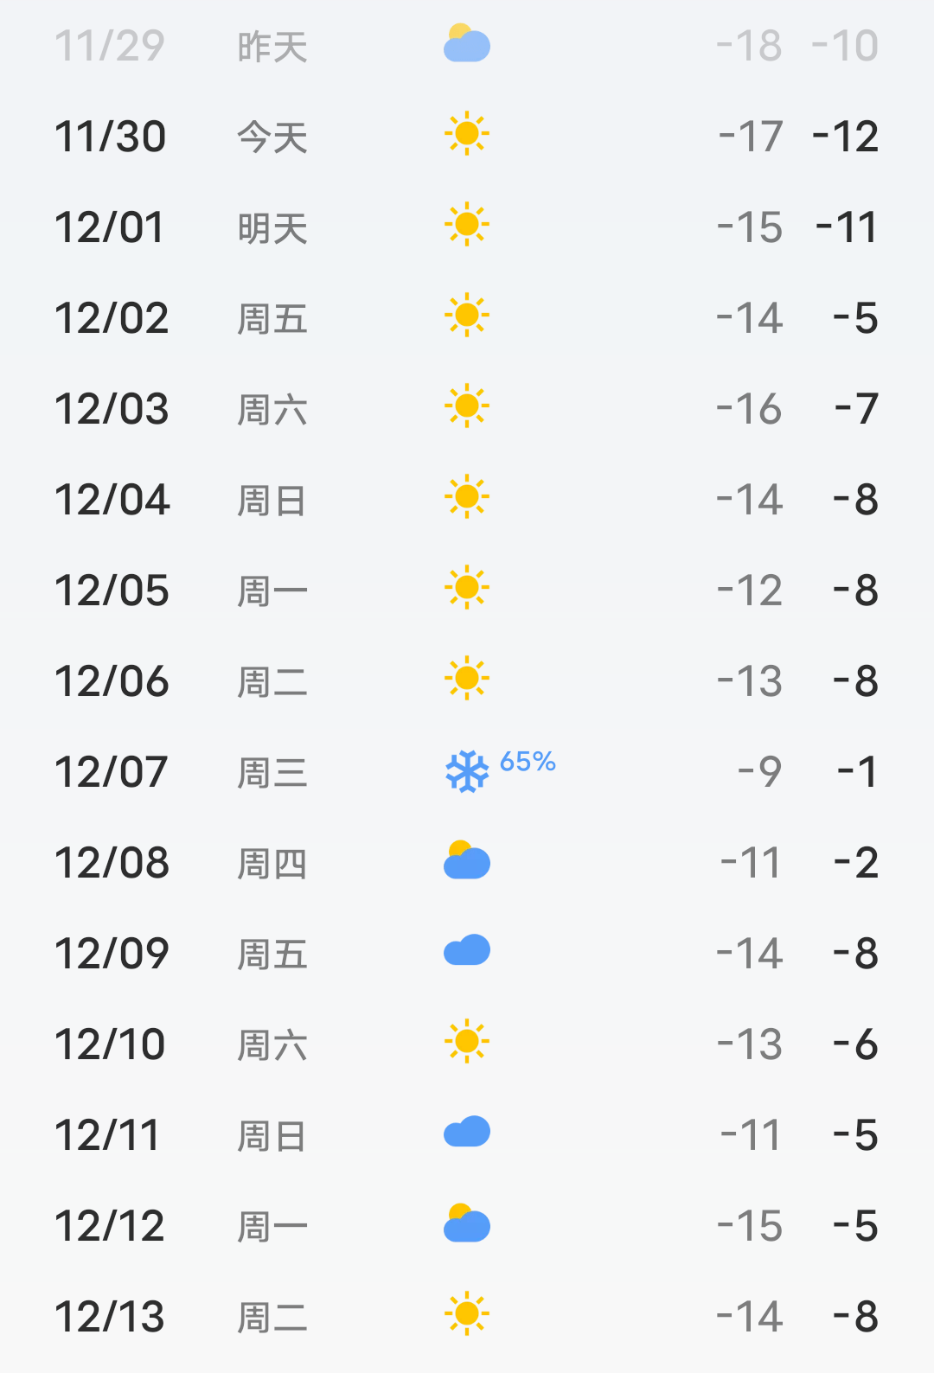The image size is (934, 1373).
Task: Tap the 昨天 label
Action: (x=272, y=48)
